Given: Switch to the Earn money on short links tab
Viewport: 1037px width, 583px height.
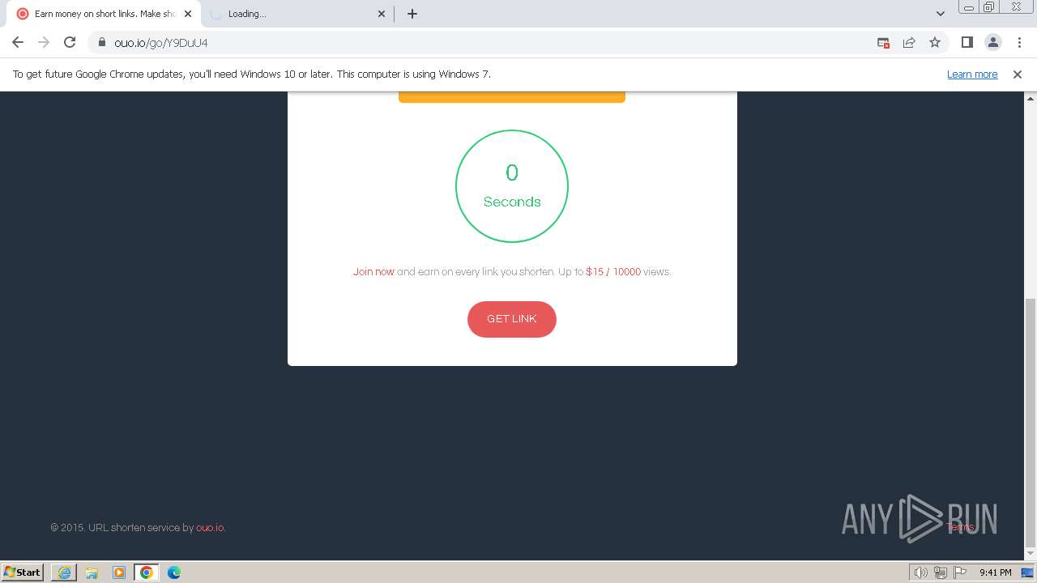Looking at the screenshot, I should 104,14.
